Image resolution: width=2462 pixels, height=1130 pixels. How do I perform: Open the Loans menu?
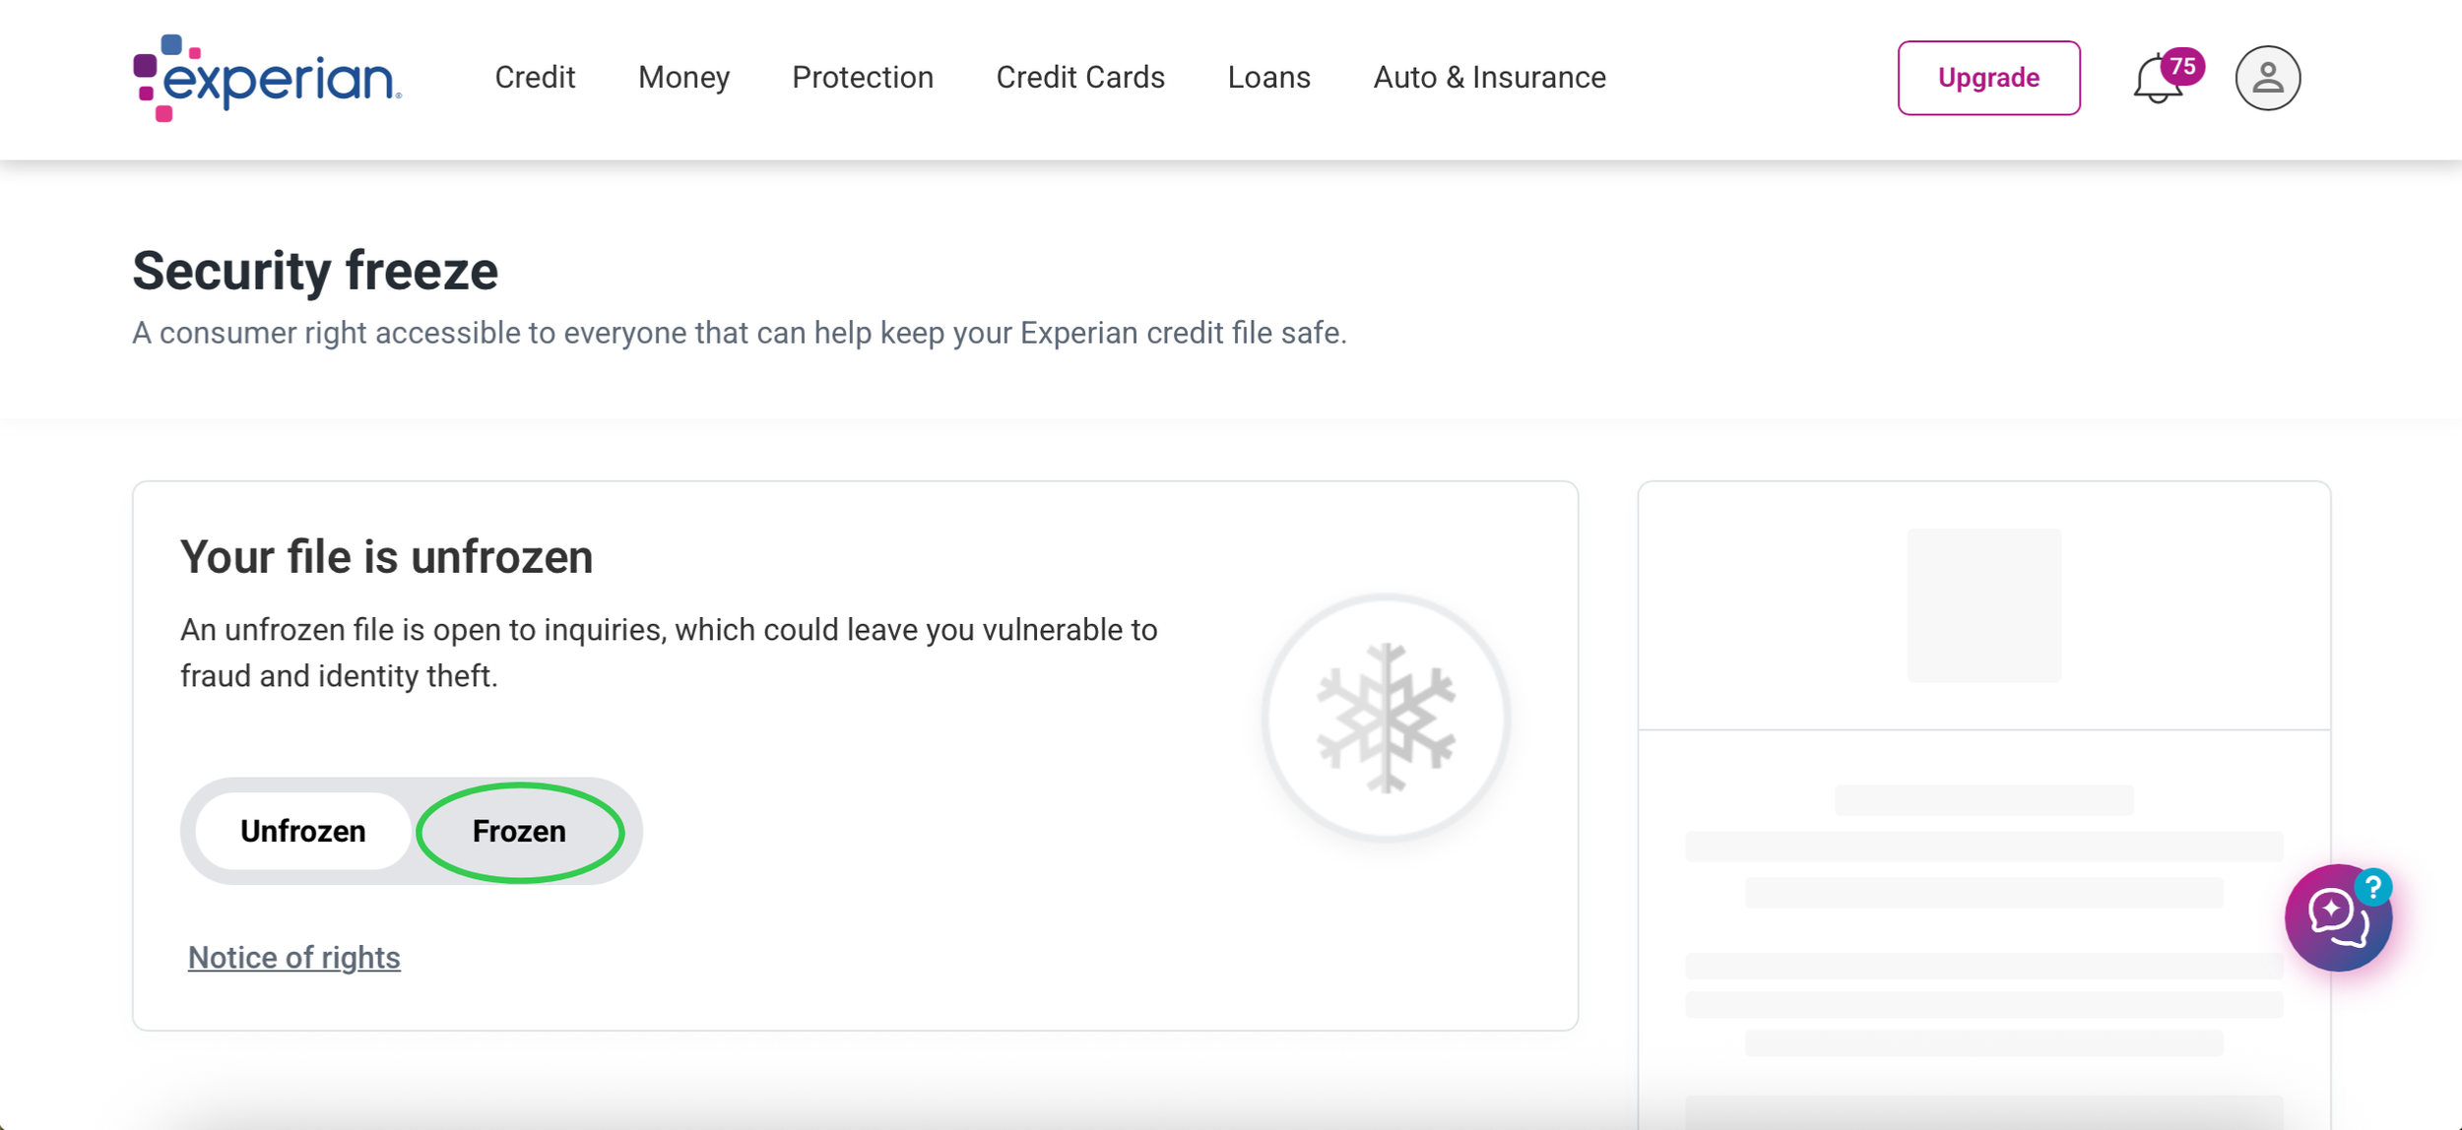pos(1268,77)
